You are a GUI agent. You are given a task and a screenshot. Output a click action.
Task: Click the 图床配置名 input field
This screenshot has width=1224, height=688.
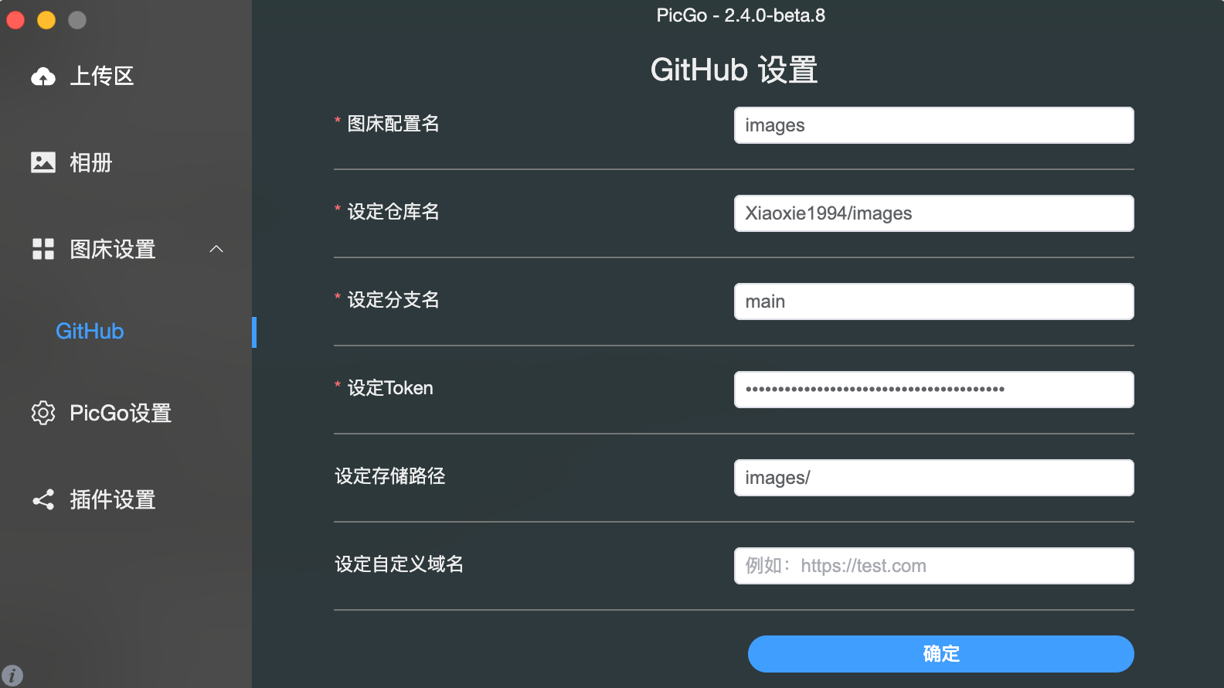(x=933, y=125)
